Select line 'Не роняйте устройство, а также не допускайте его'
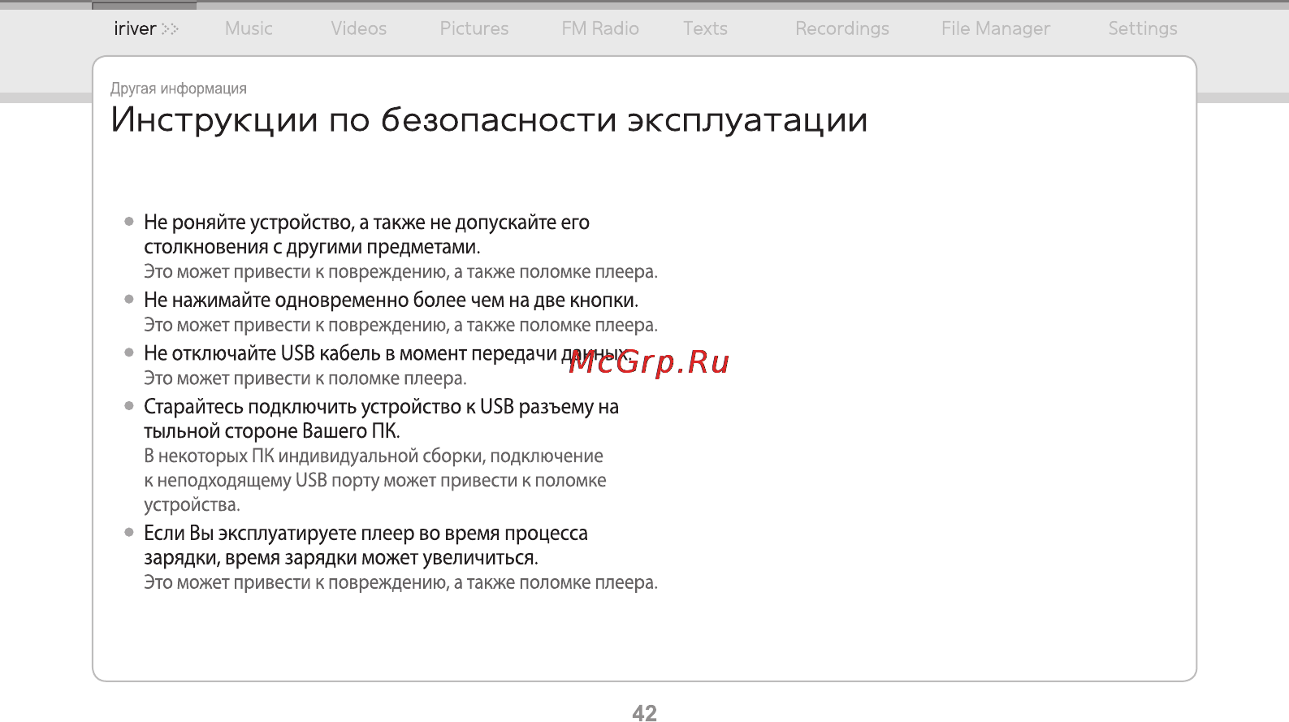Viewport: 1289px width, 722px height. [366, 223]
